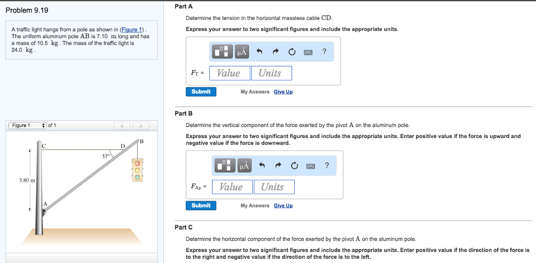Submit the Part A answer

click(201, 92)
